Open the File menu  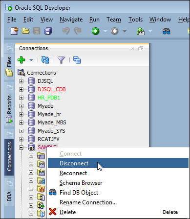pyautogui.click(x=12, y=20)
